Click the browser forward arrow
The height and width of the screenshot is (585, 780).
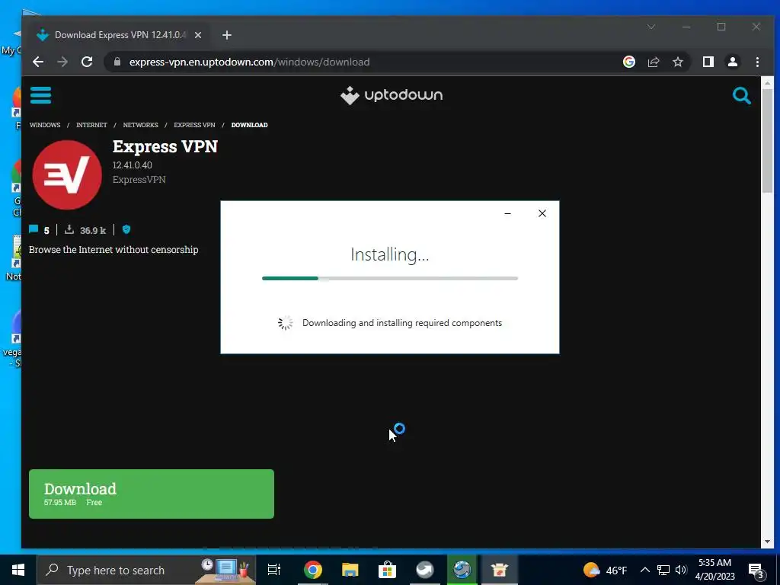62,62
